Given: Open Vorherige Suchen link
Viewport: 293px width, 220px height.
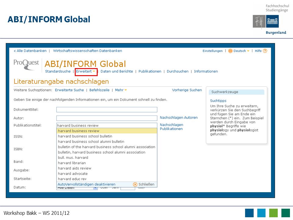Looking at the screenshot, I should click(x=187, y=90).
